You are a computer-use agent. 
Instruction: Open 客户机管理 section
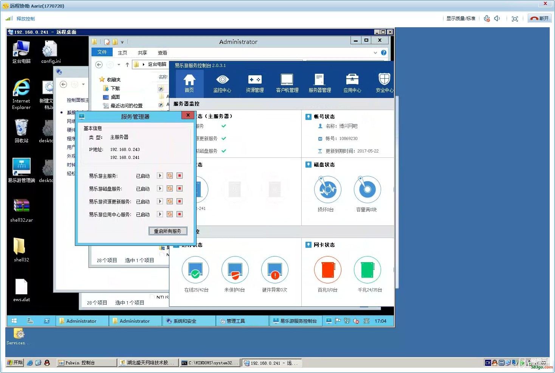pos(287,83)
